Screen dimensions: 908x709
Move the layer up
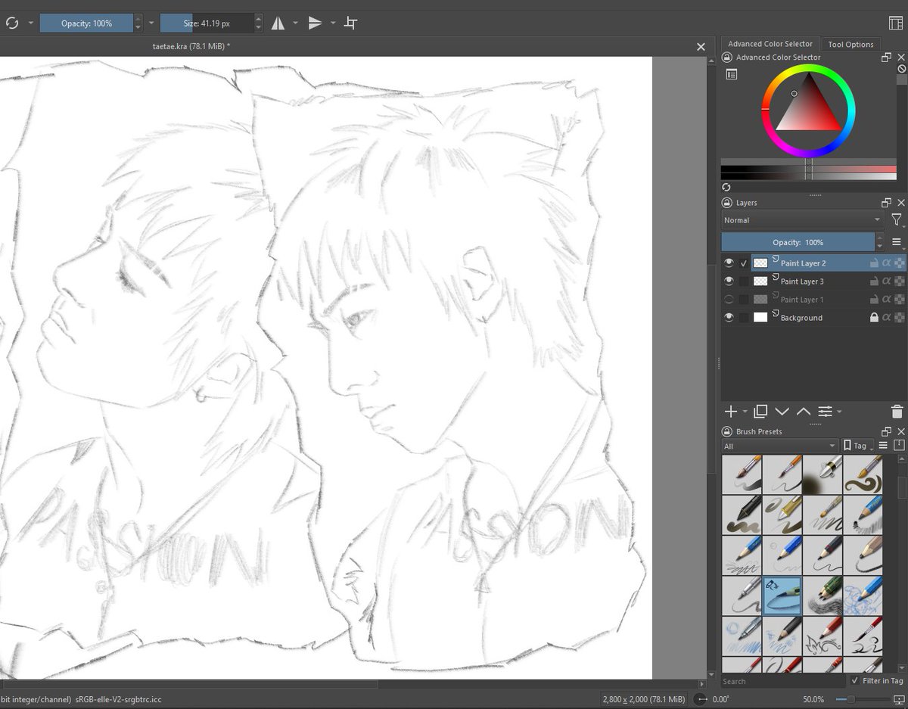pyautogui.click(x=804, y=412)
